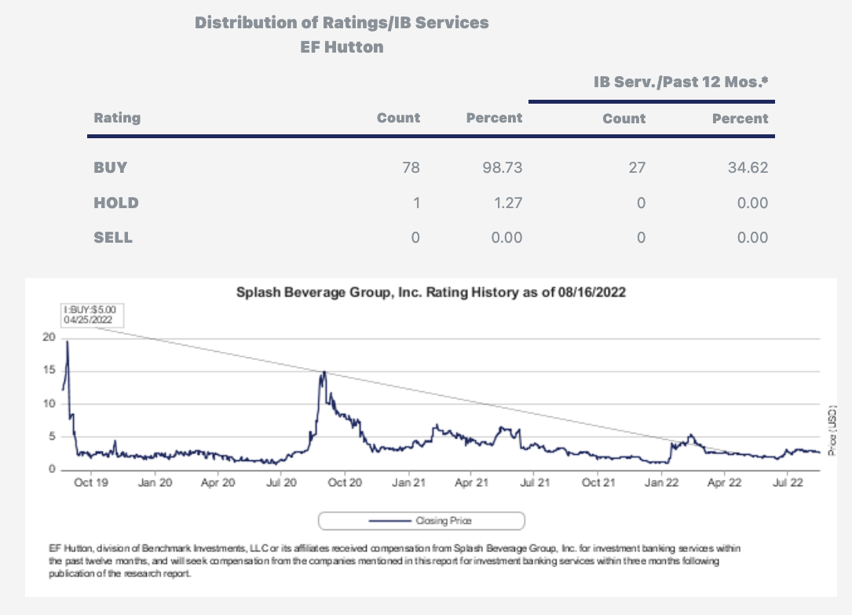The image size is (852, 615).
Task: Click the "Jul 20" x-axis label
Action: tap(281, 482)
